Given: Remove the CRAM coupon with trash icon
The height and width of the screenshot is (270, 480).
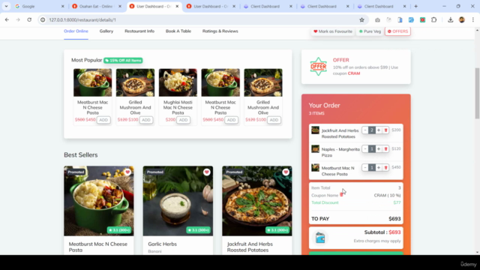Looking at the screenshot, I should click(x=342, y=195).
